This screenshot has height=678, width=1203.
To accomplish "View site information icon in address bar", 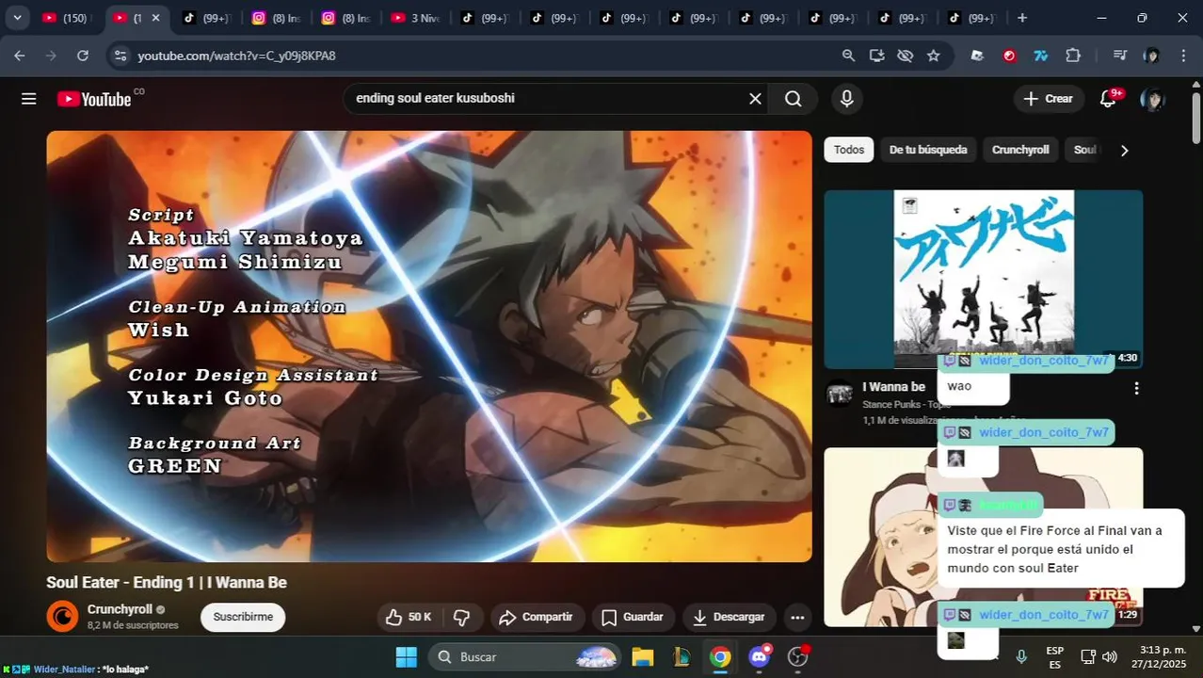I will point(120,56).
